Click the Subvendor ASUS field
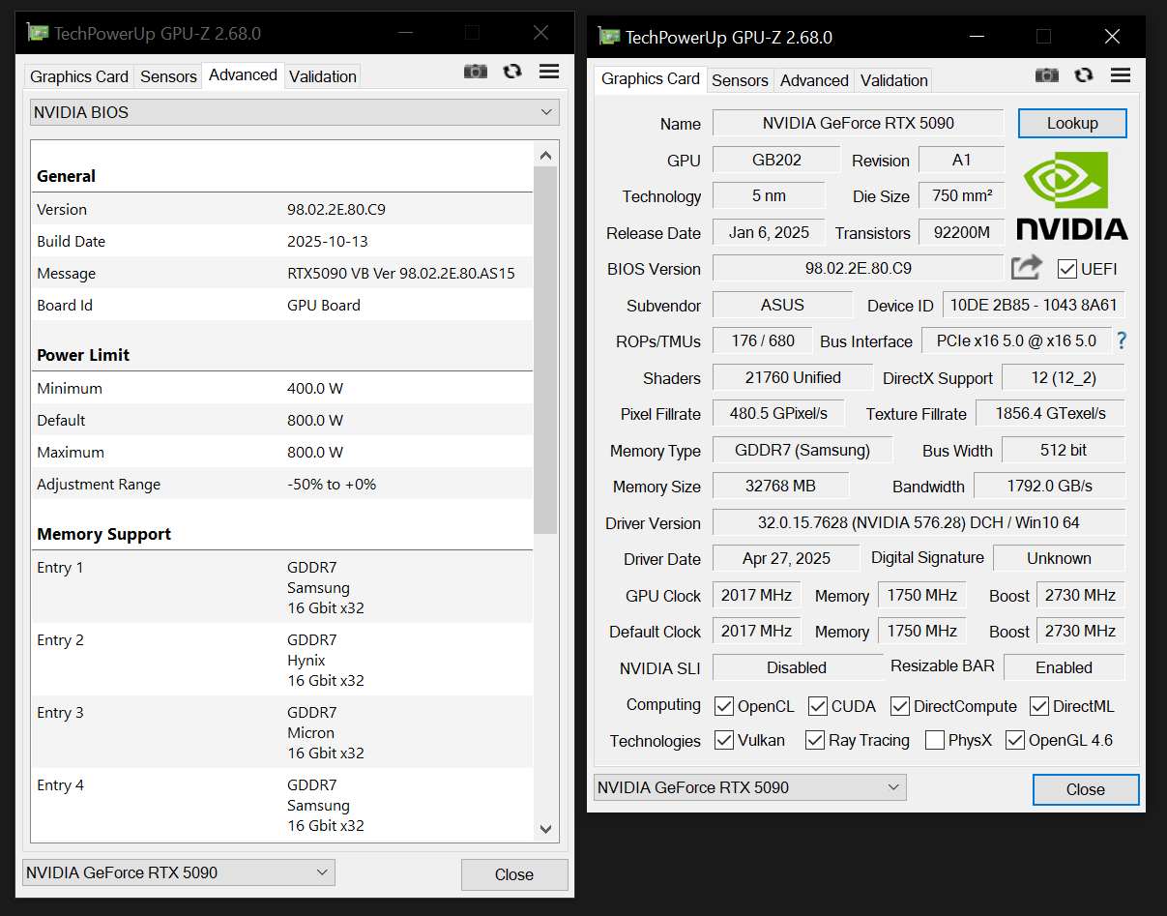The height and width of the screenshot is (916, 1167). coord(782,305)
